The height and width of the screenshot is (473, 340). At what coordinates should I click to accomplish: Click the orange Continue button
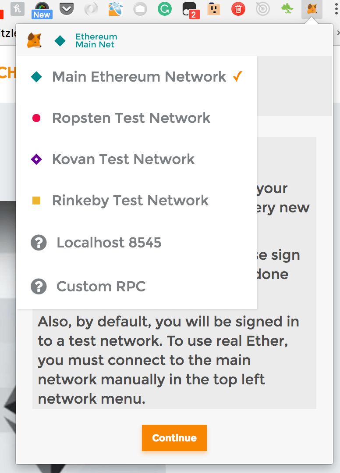click(174, 438)
